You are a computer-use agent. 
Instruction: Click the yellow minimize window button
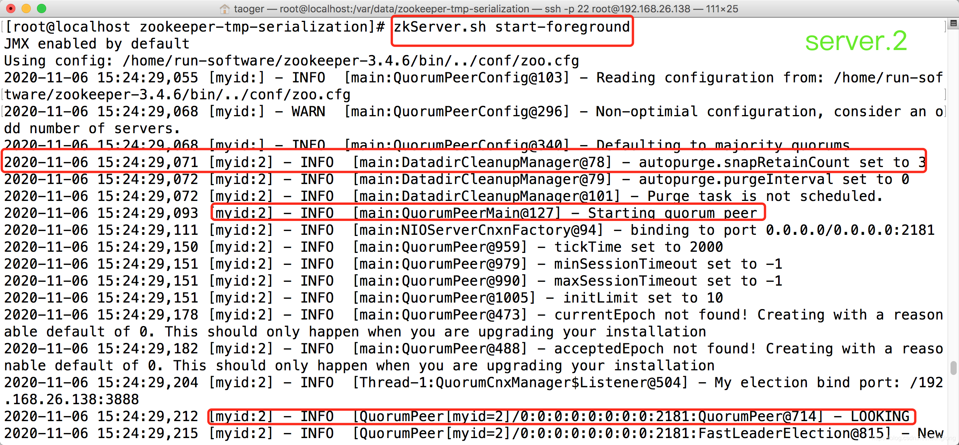coord(26,8)
